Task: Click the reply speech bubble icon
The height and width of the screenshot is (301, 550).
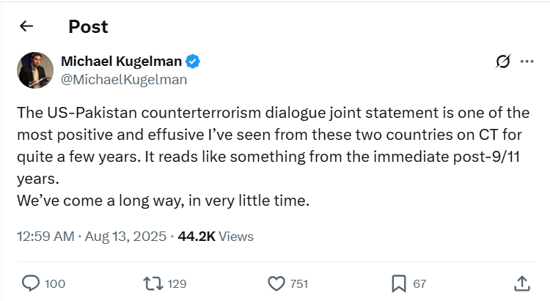Action: (x=31, y=283)
